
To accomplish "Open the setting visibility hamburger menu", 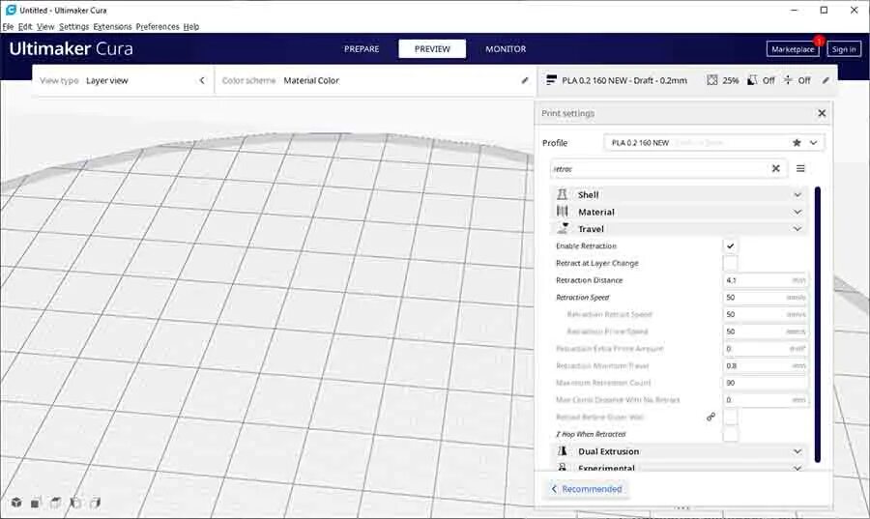I will click(x=800, y=168).
